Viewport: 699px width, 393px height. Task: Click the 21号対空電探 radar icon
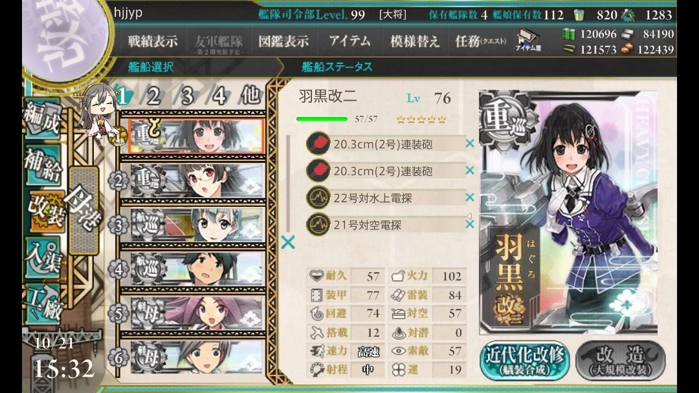point(318,224)
